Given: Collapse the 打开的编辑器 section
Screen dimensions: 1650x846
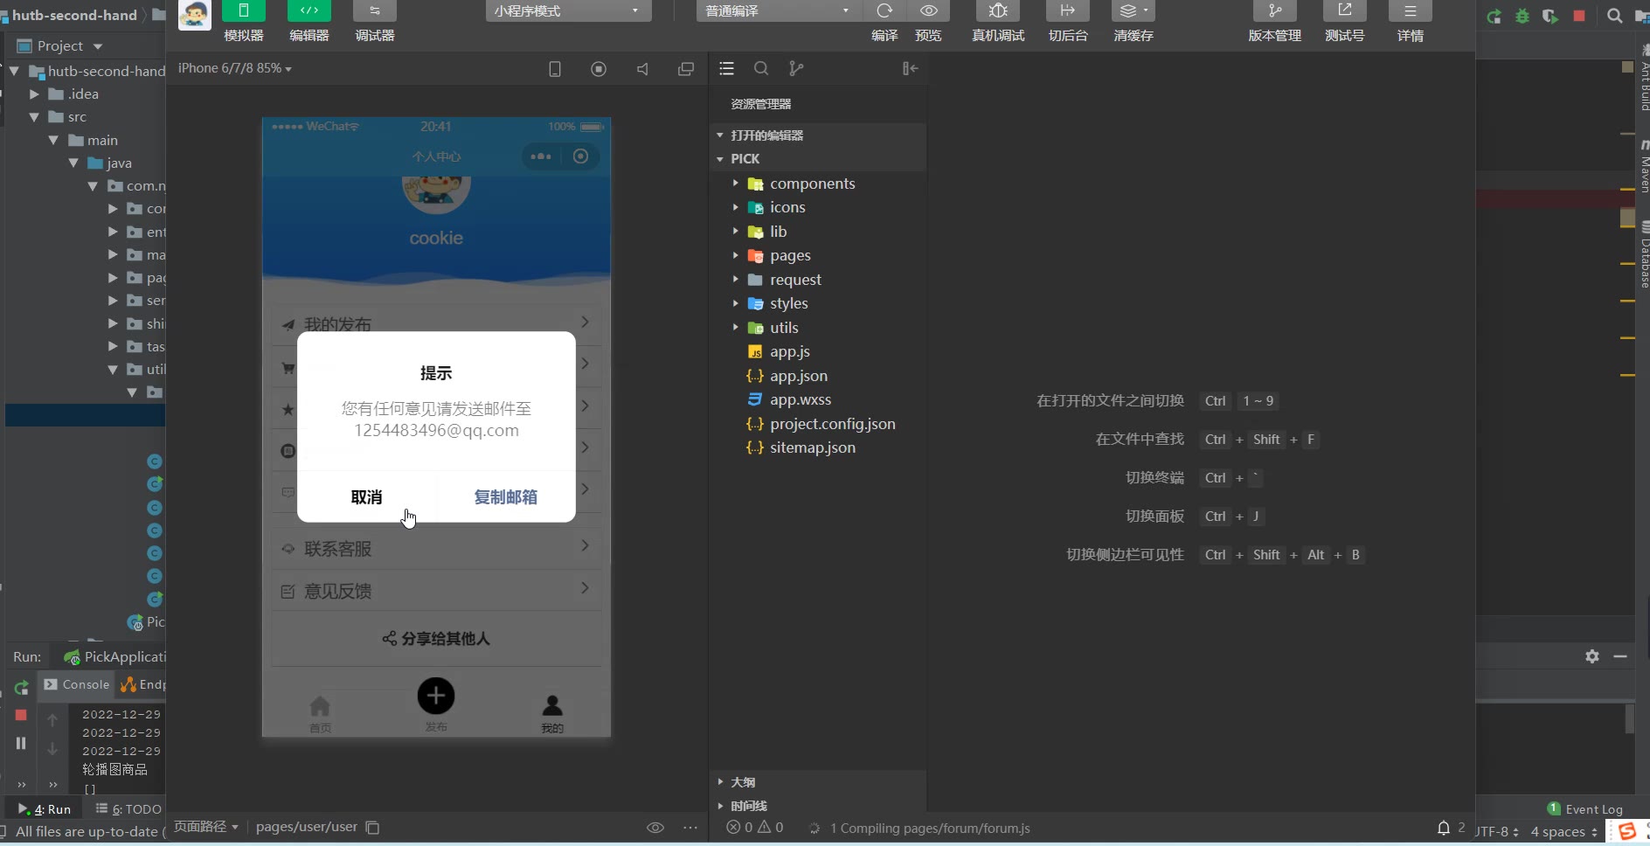Looking at the screenshot, I should point(818,135).
